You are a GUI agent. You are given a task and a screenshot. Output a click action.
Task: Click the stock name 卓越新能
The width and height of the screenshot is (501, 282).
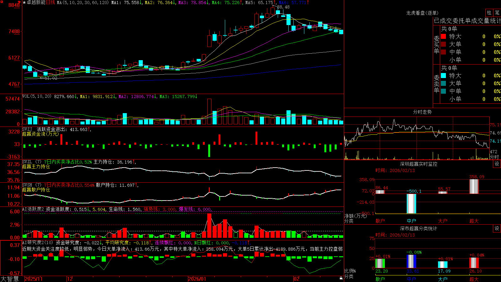point(36,3)
